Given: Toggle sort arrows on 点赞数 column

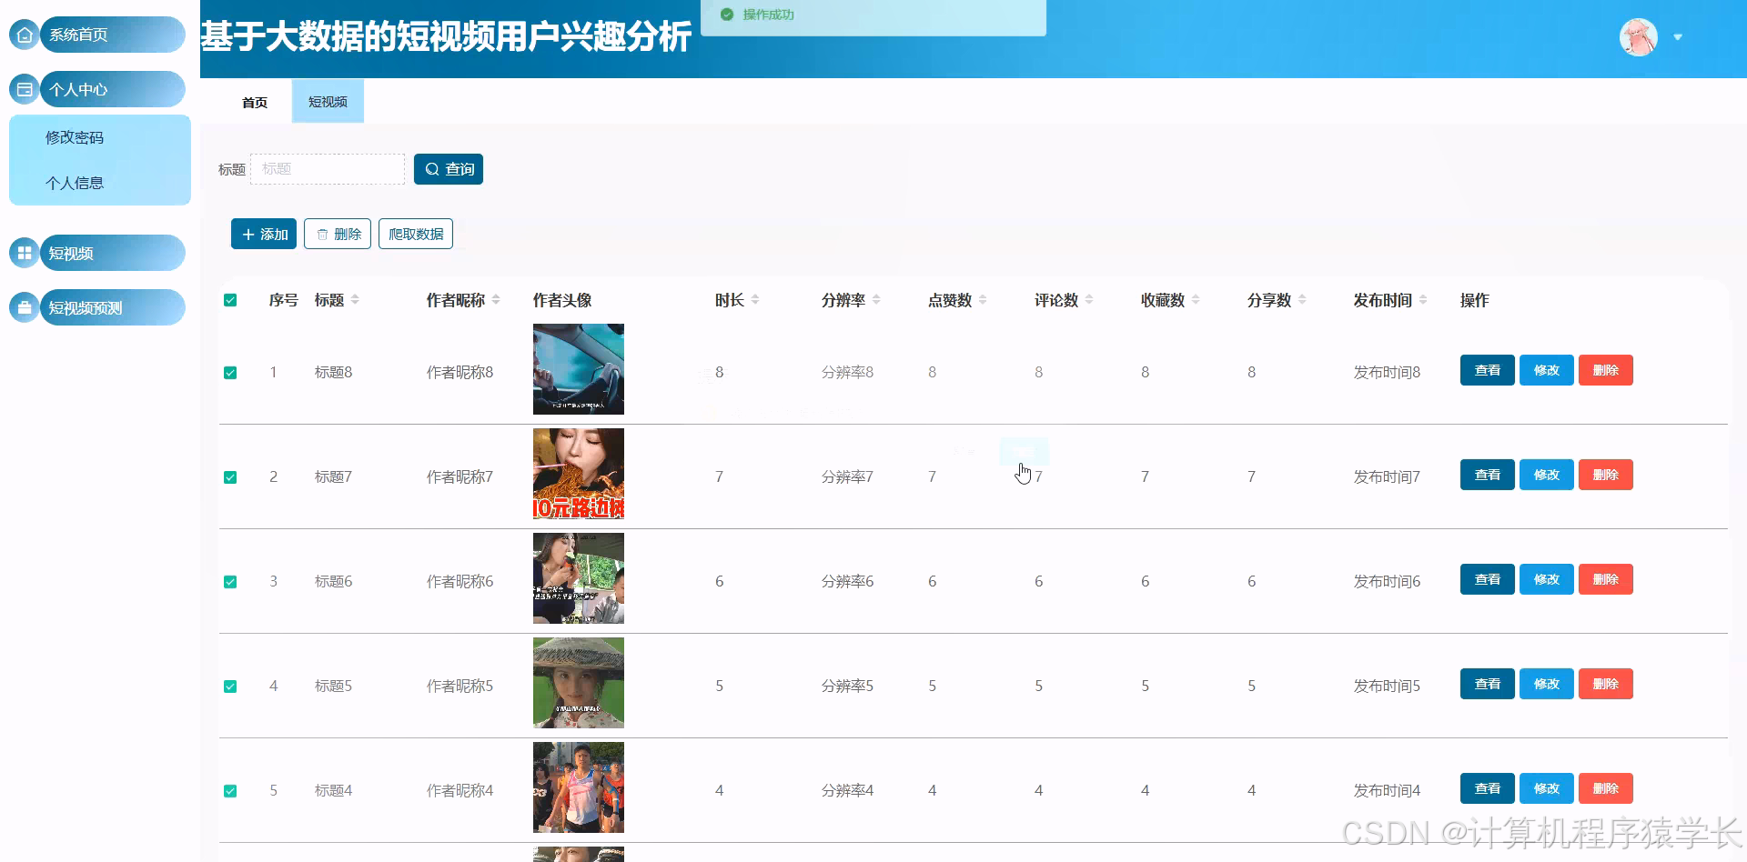Looking at the screenshot, I should tap(981, 299).
